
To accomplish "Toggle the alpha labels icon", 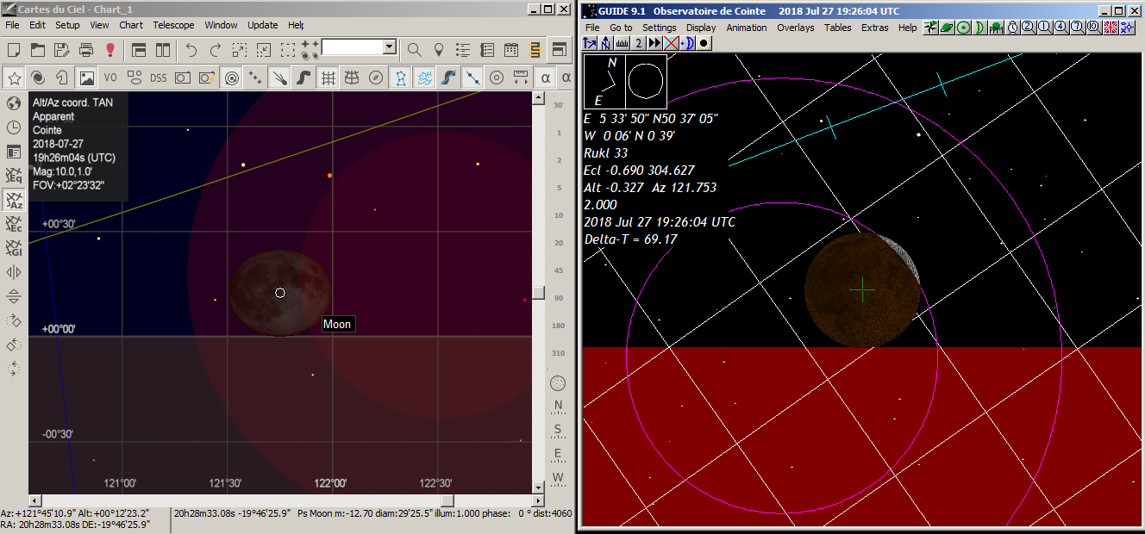I will pyautogui.click(x=546, y=78).
